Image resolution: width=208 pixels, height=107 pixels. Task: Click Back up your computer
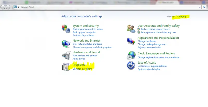tap(84, 32)
